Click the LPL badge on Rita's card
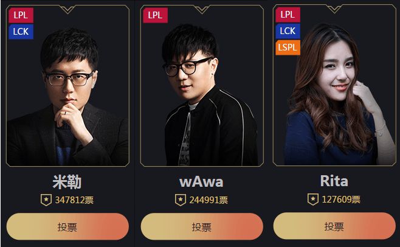 [x=288, y=15]
